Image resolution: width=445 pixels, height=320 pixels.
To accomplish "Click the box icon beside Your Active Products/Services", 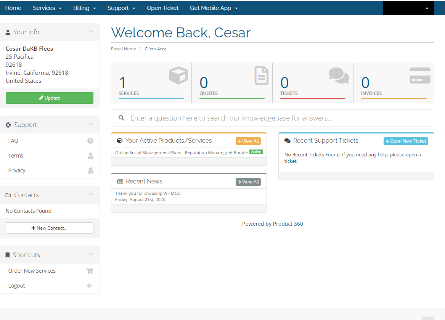I will click(x=120, y=141).
